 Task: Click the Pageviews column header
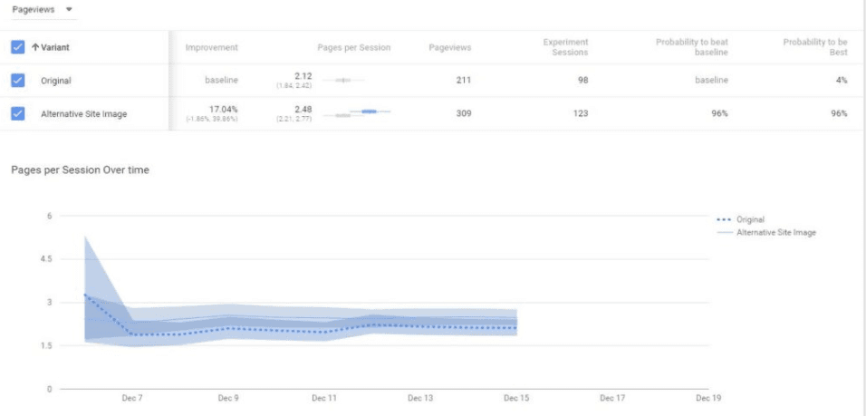(x=449, y=47)
